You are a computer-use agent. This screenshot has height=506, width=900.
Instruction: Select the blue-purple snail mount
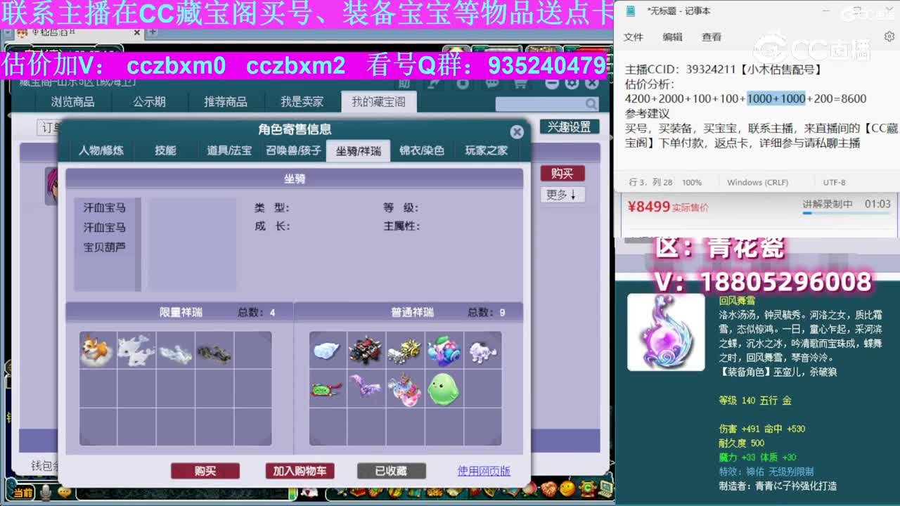[x=443, y=350]
